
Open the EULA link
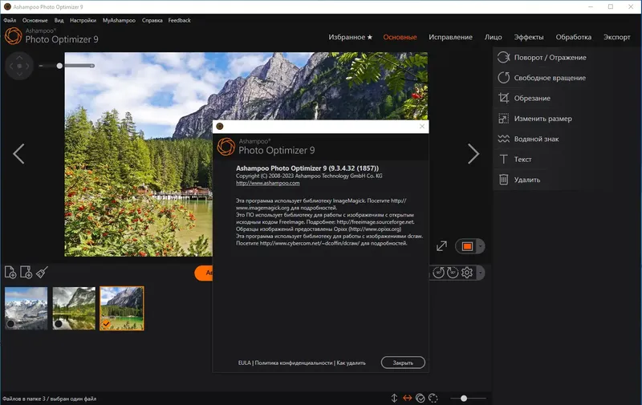(x=245, y=362)
